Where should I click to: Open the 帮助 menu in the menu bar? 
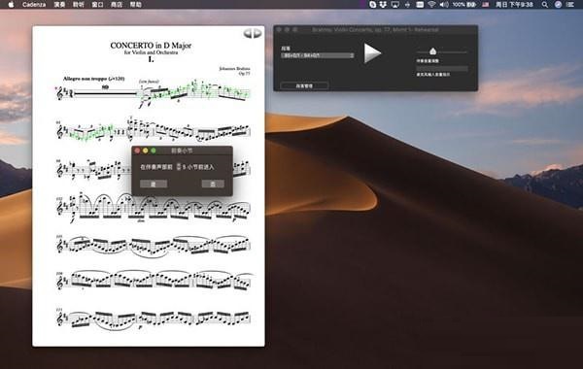coord(136,5)
